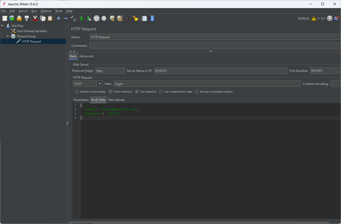Reset search with the yellow broom icon
This screenshot has width=341, height=224.
(136, 18)
